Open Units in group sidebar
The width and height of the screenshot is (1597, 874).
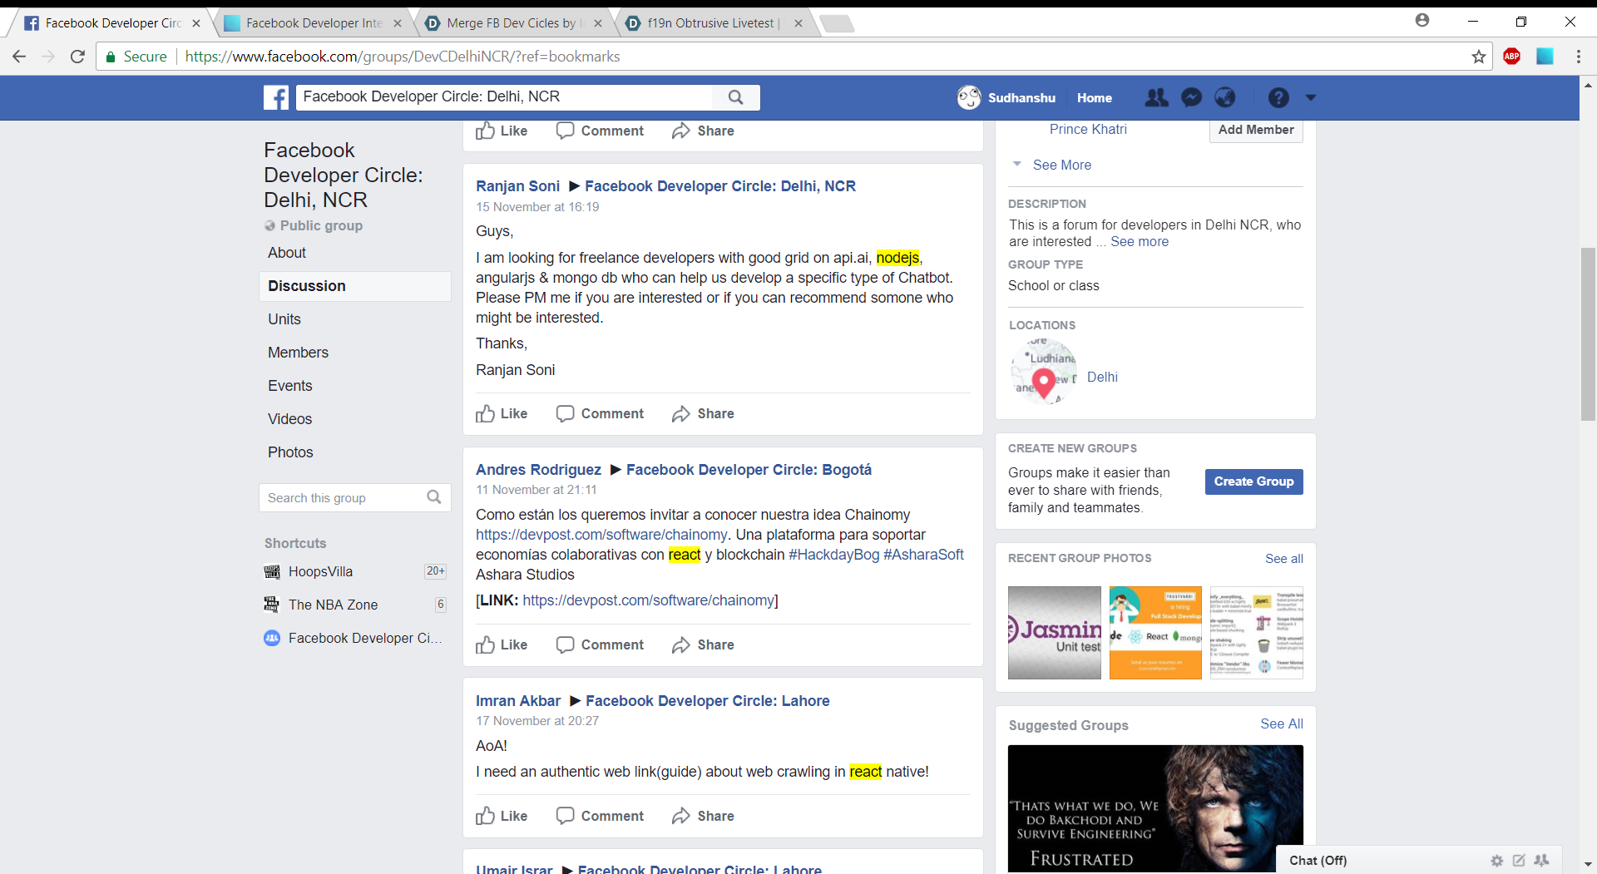(284, 319)
